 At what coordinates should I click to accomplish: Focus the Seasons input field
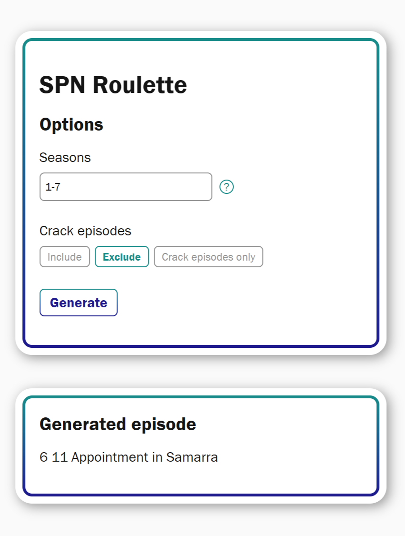click(126, 187)
